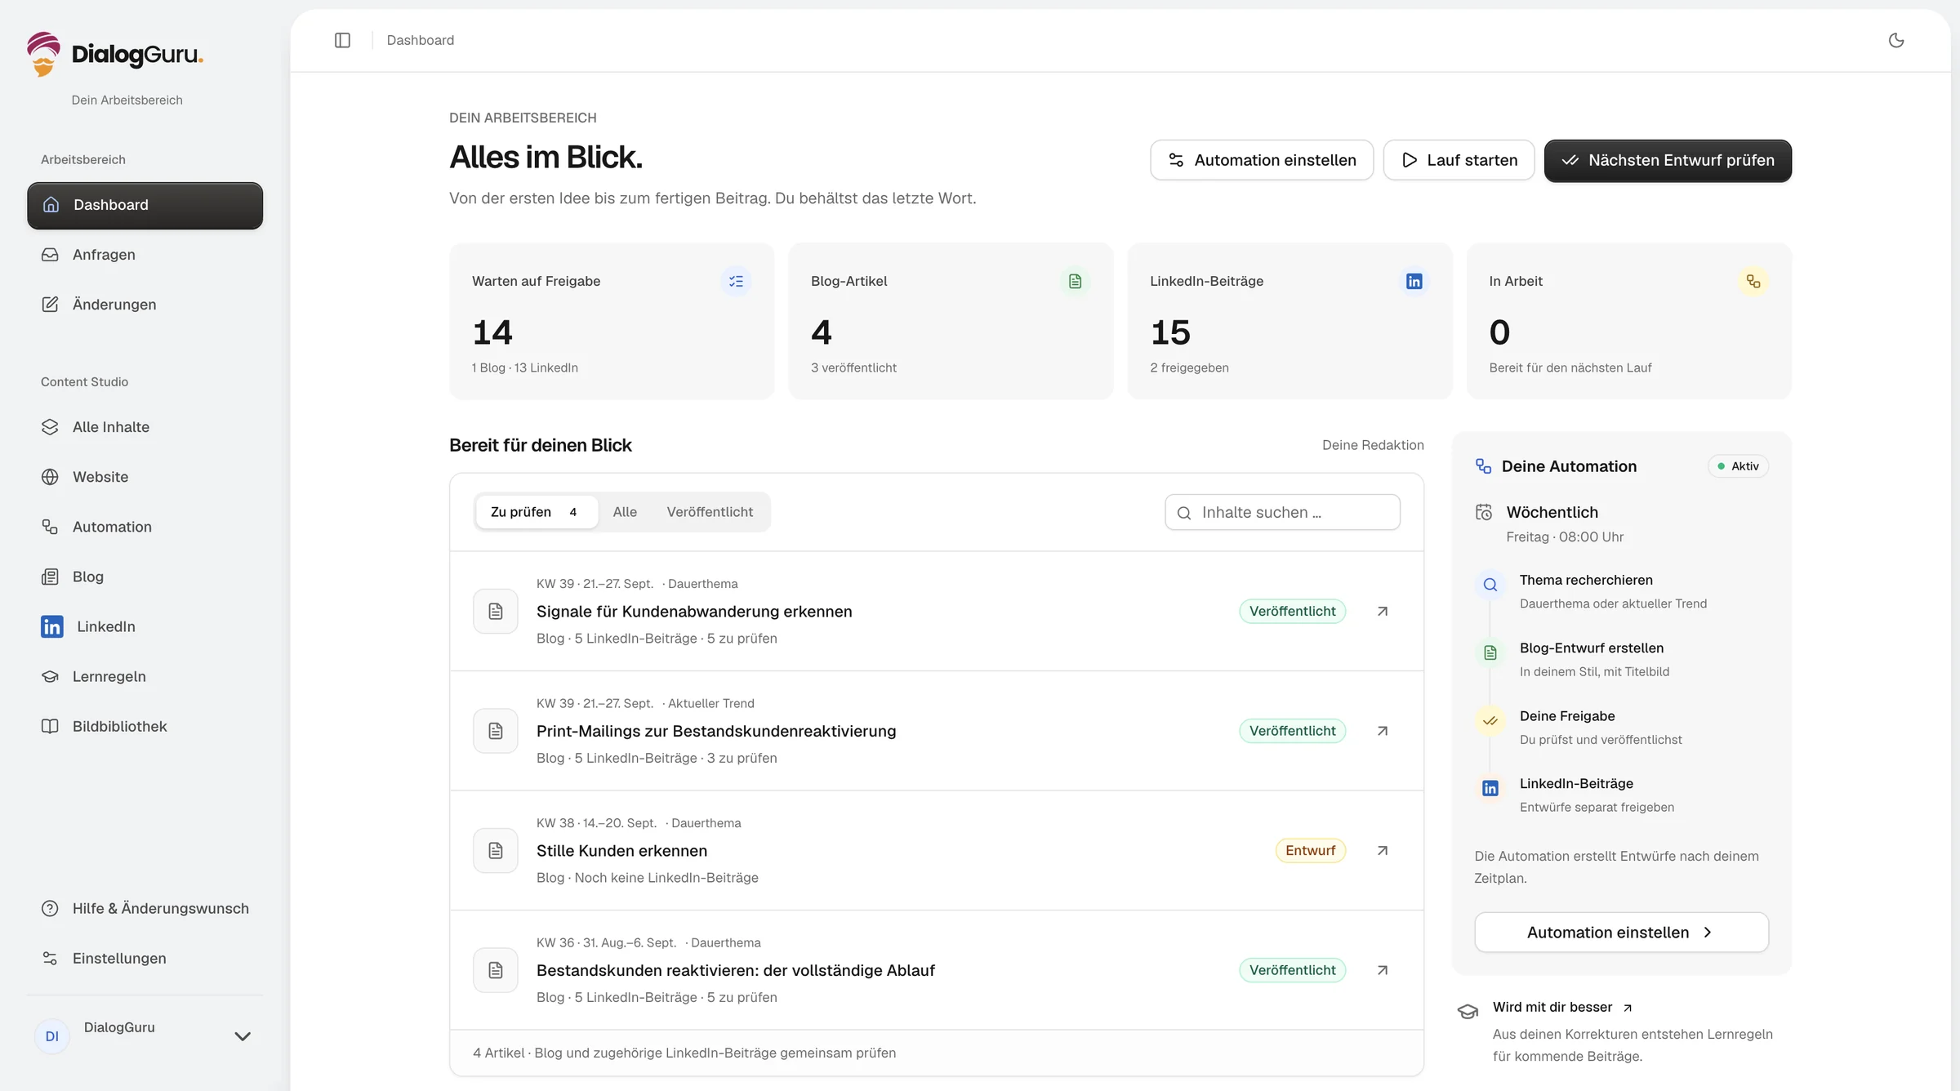
Task: Focus the Inhalte suchen search field
Action: click(x=1282, y=512)
